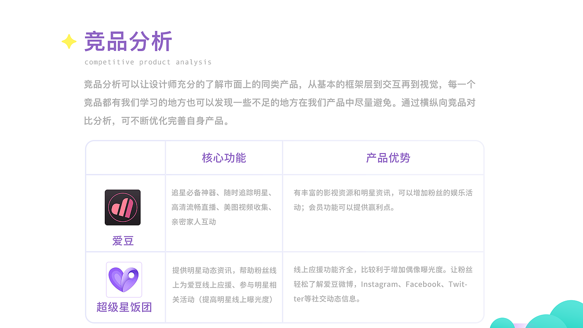Select the empty top-left table header cell
Image resolution: width=583 pixels, height=328 pixels.
tap(125, 157)
